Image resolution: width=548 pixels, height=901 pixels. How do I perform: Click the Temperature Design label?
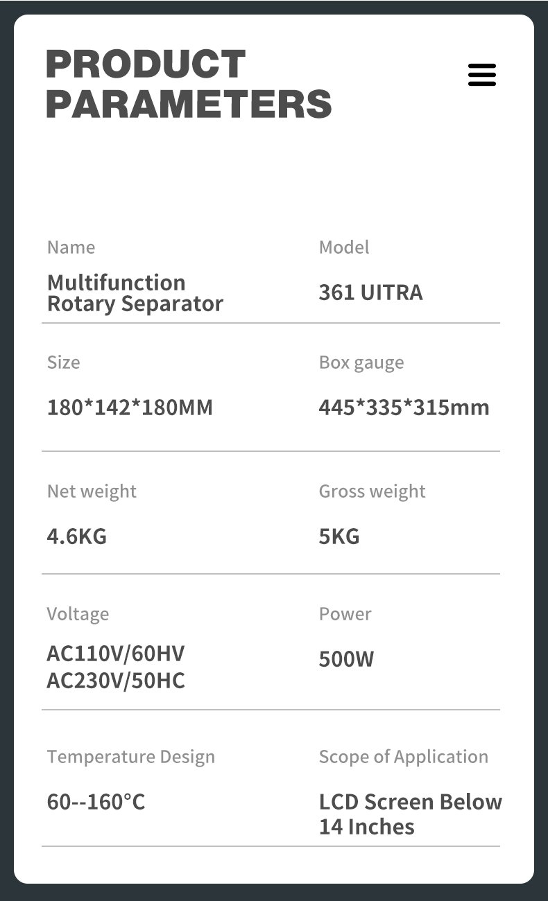tap(130, 757)
